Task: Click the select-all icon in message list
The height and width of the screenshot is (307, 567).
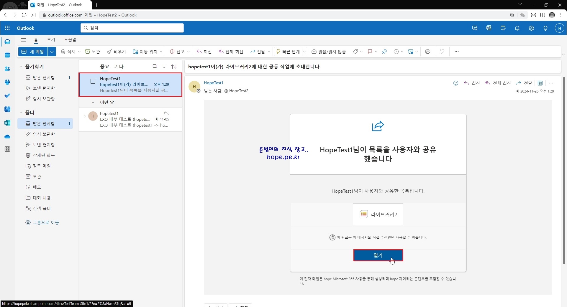Action: tap(155, 66)
